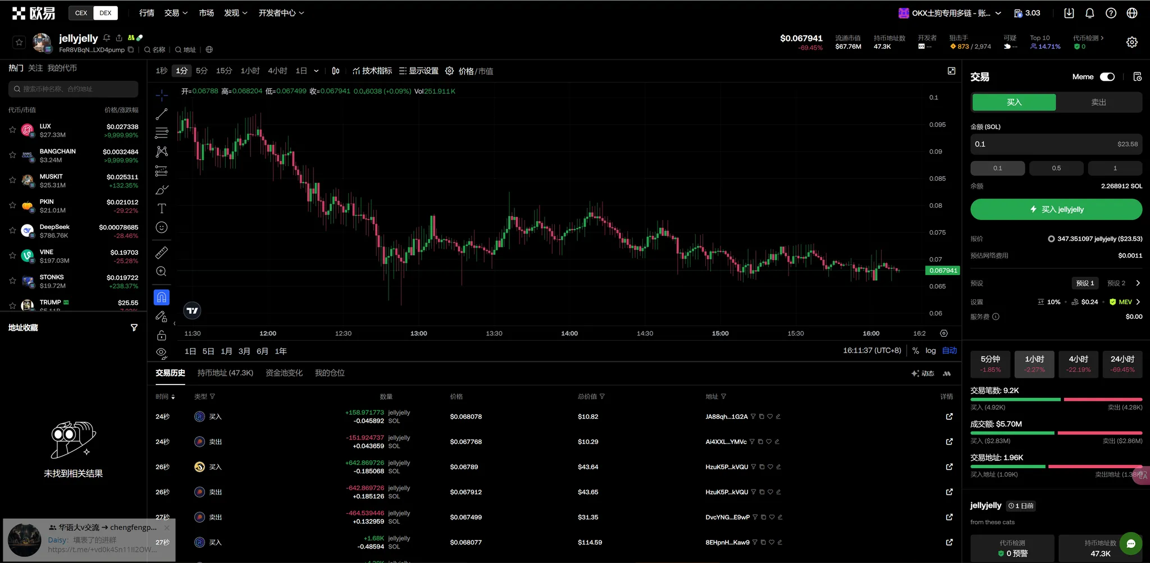Favorite the LUX token star
Viewport: 1150px width, 563px height.
[x=12, y=130]
